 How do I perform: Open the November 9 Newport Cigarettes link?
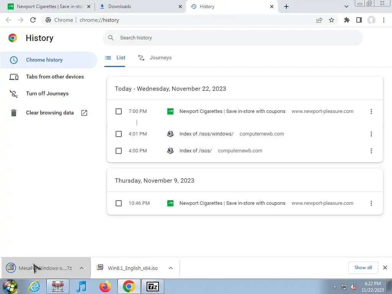[x=232, y=203]
